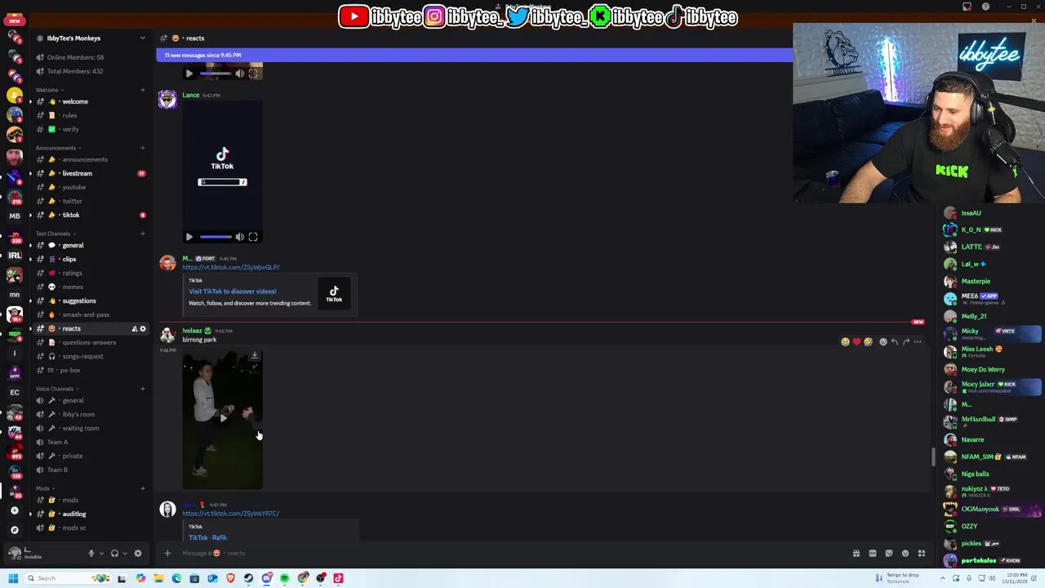The width and height of the screenshot is (1045, 588).
Task: Join the Team A voice channel
Action: pos(90,442)
